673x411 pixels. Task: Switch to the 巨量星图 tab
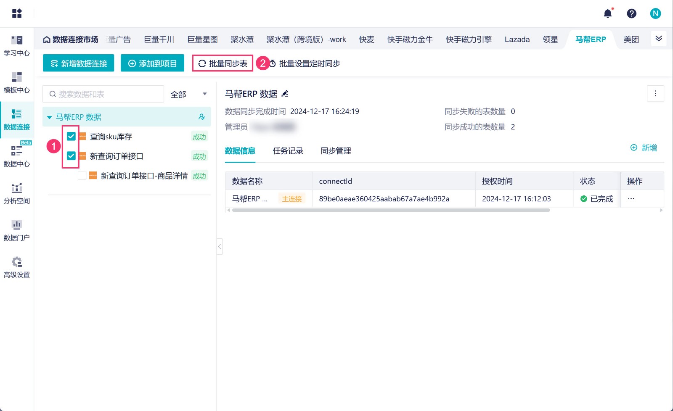(x=202, y=40)
